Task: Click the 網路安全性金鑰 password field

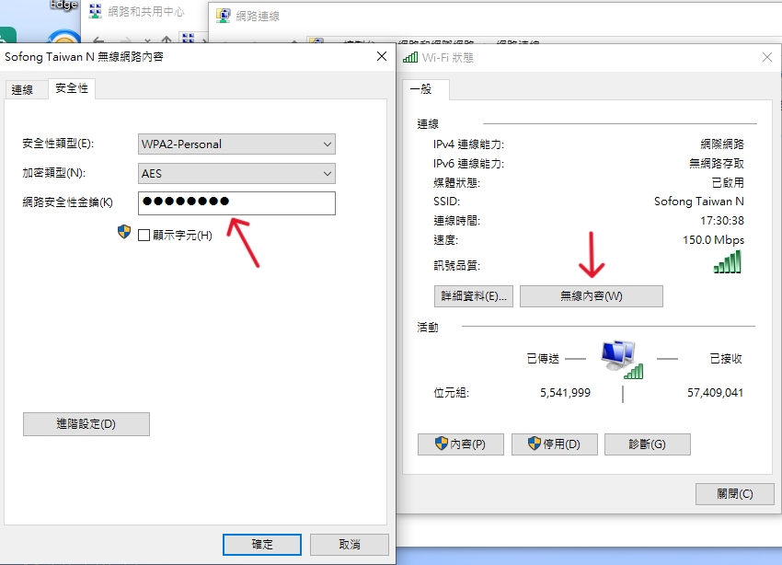Action: (236, 203)
